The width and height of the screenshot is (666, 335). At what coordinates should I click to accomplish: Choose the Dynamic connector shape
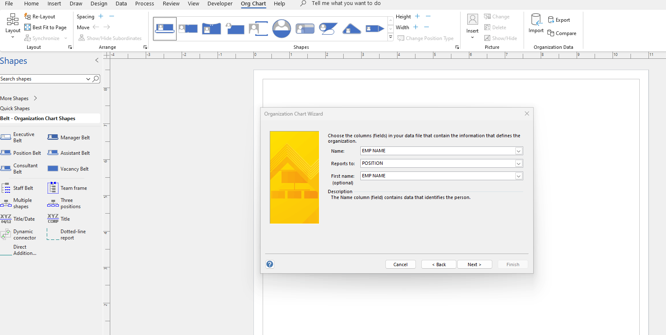click(x=18, y=234)
